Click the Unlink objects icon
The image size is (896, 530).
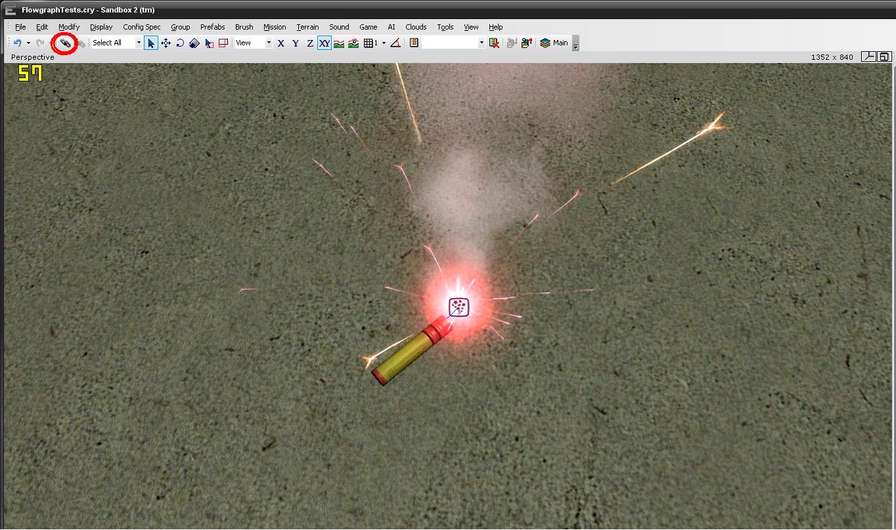[81, 43]
